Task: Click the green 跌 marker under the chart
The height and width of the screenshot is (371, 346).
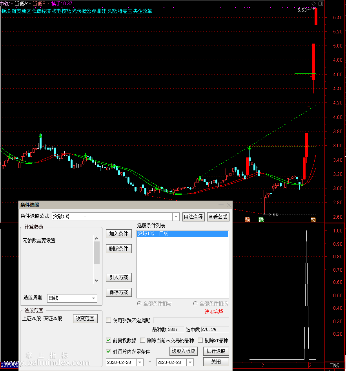Action: click(x=261, y=219)
